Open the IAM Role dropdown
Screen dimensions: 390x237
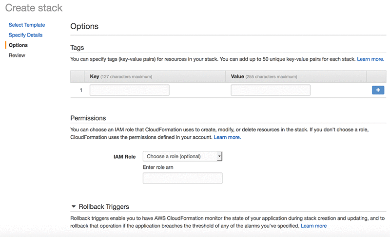(x=182, y=156)
